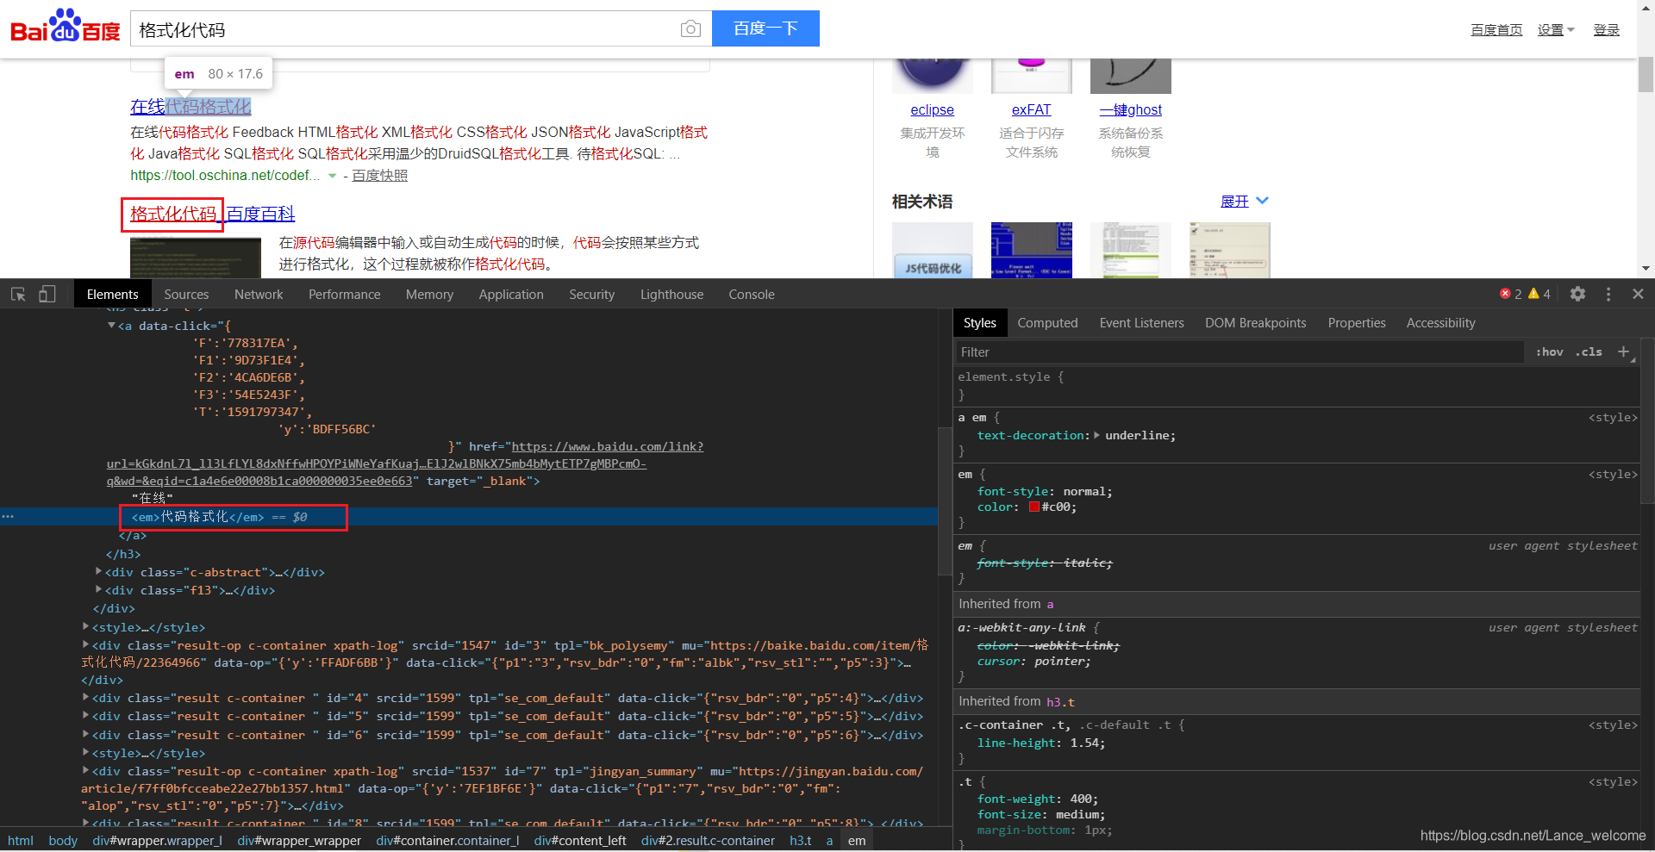The width and height of the screenshot is (1655, 852).
Task: Switch to the Console tab
Action: 751,294
